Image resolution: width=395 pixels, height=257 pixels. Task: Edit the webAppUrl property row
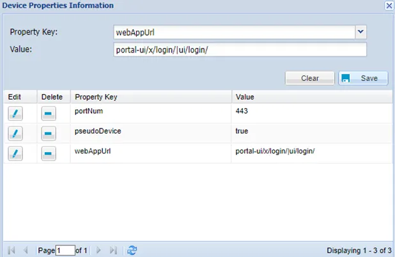[x=15, y=153]
